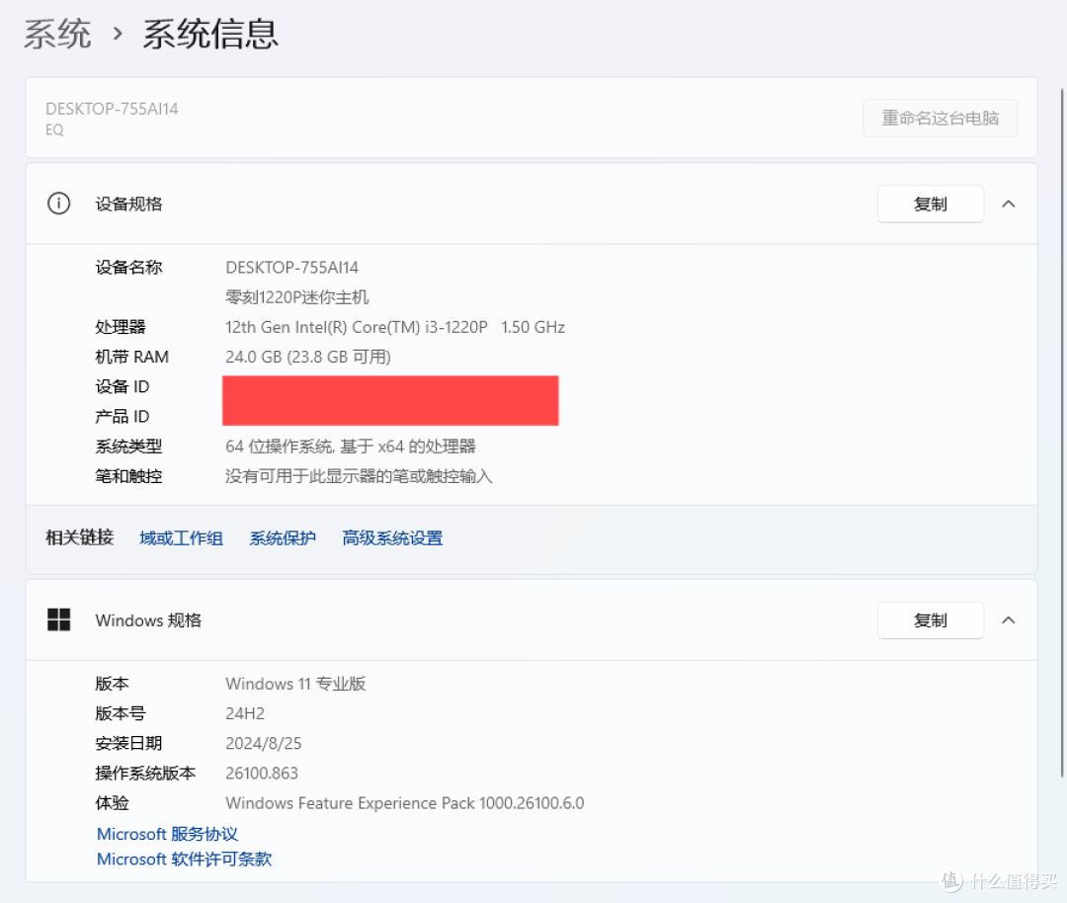
Task: Click the Windows logo icon beside Windows 规格
Action: pos(58,619)
